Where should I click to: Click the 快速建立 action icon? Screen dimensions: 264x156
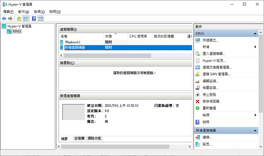[x=198, y=40]
